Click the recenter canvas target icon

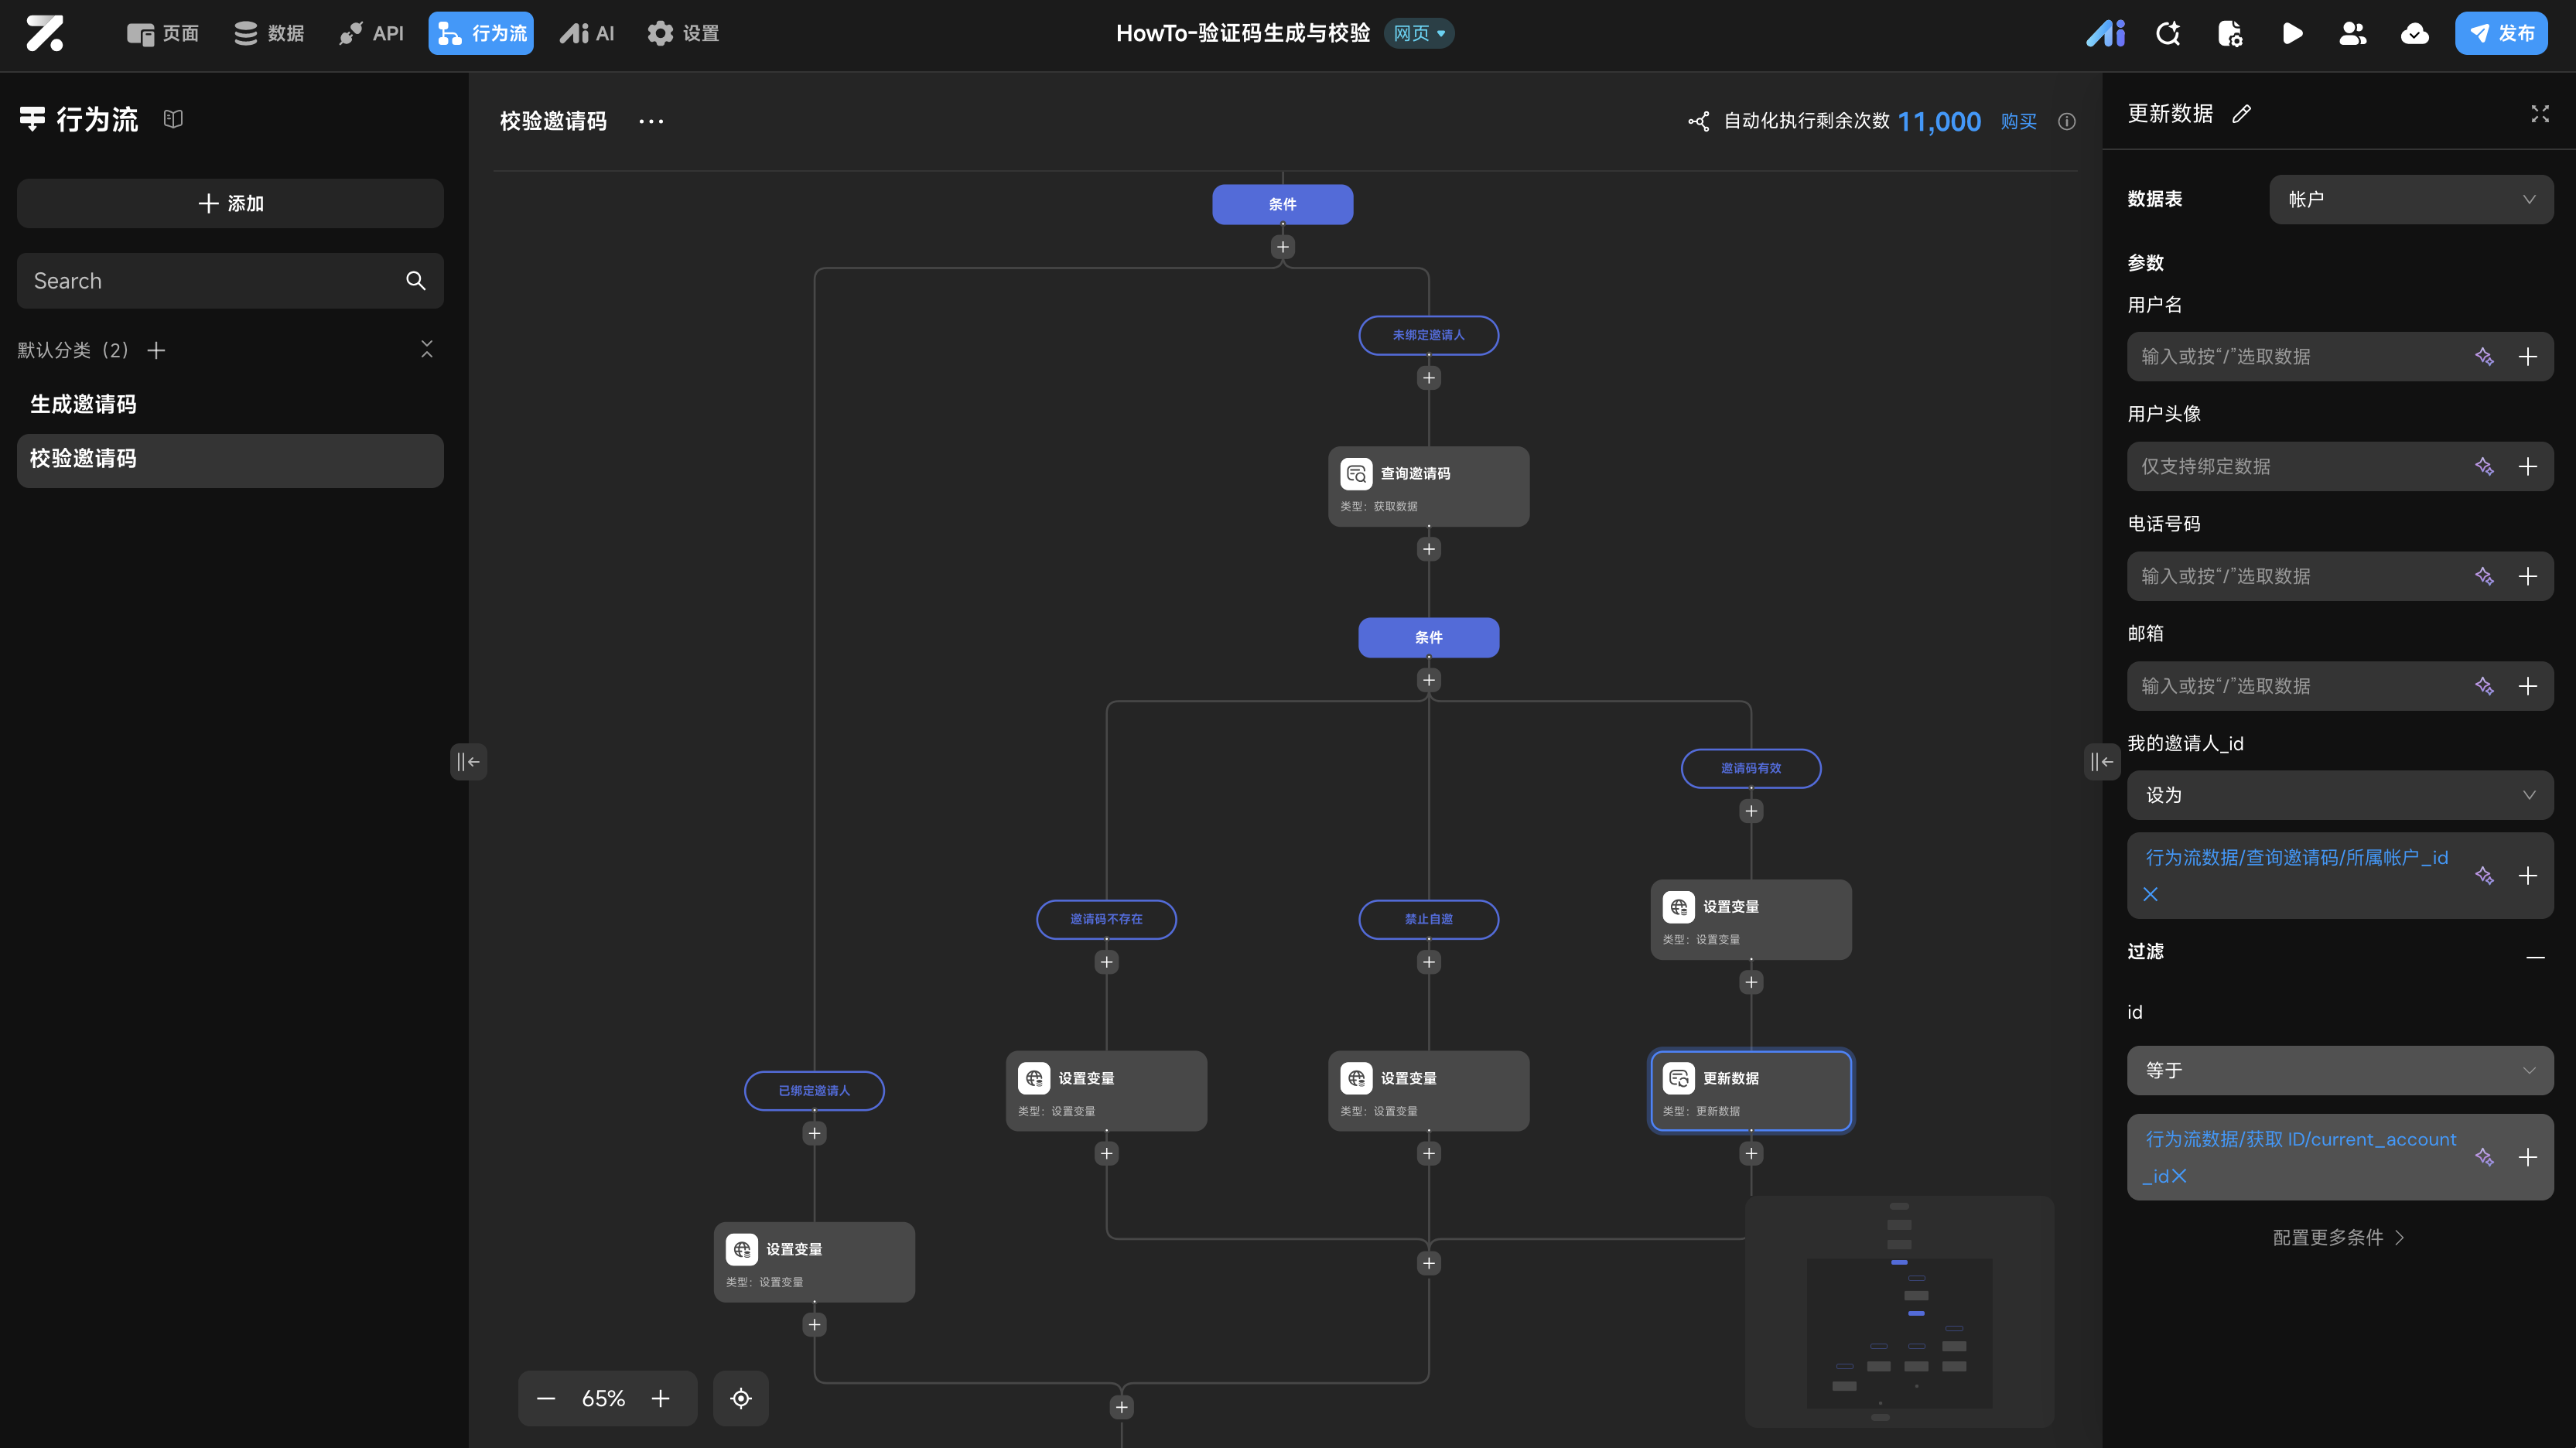point(740,1398)
